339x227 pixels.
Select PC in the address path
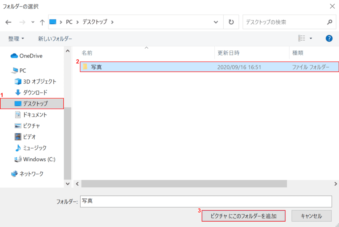(x=69, y=22)
